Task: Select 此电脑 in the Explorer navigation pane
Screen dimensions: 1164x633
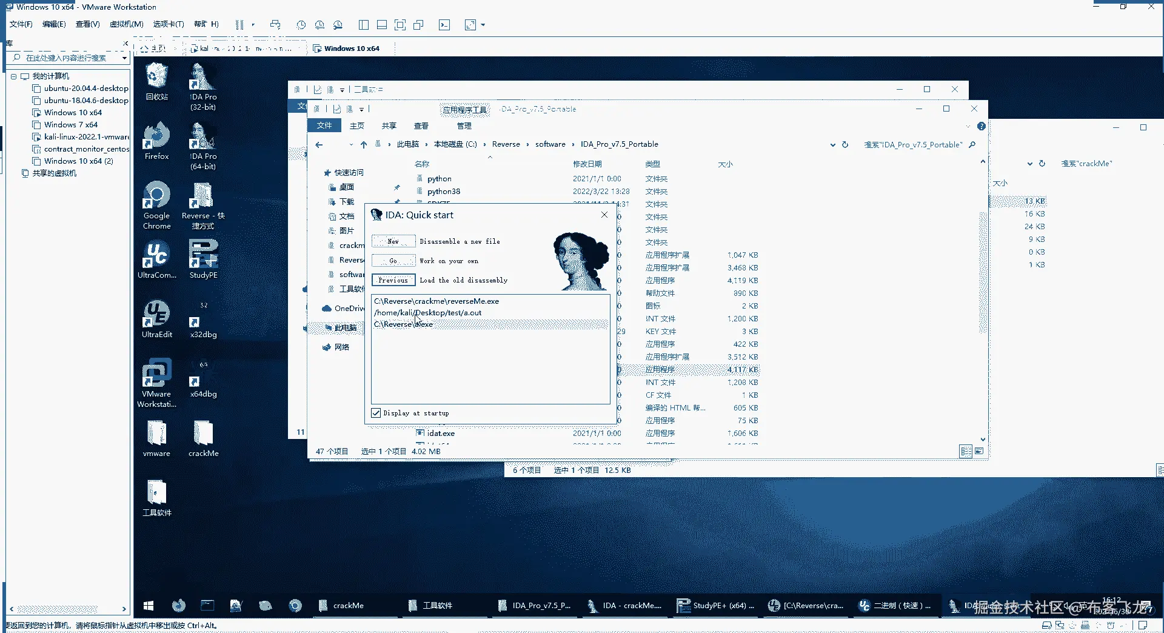Action: coord(346,328)
